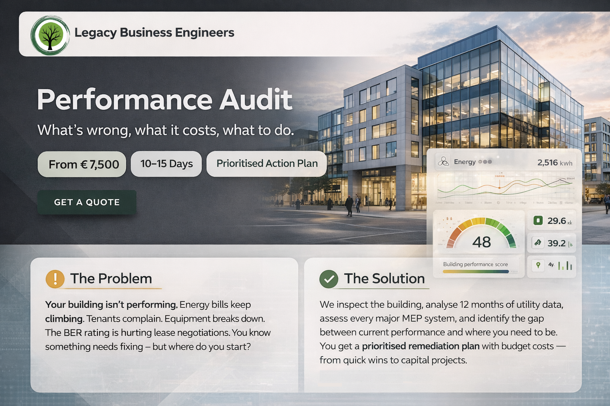
Task: Click the circular target icon below the chart
Action: (498, 203)
